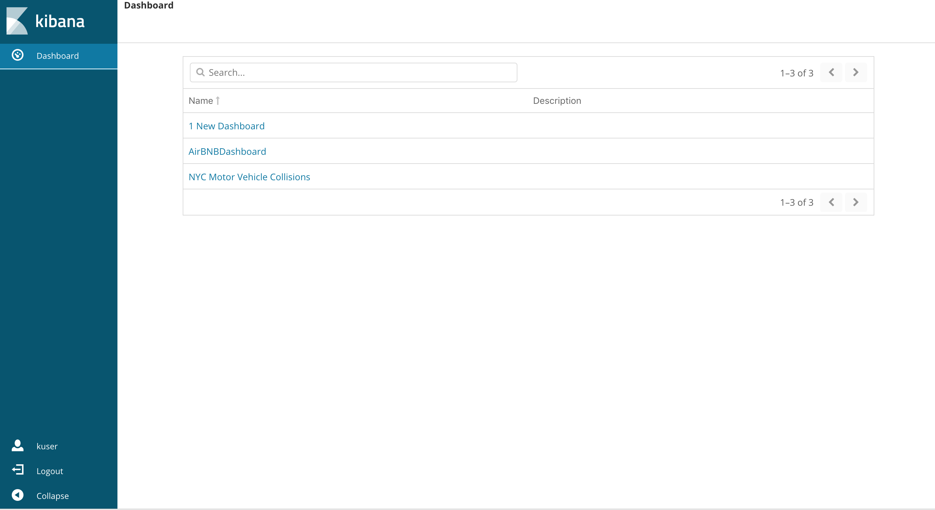Viewport: 935px width, 510px height.
Task: Select Dashboard in the side navigation
Action: 58,56
